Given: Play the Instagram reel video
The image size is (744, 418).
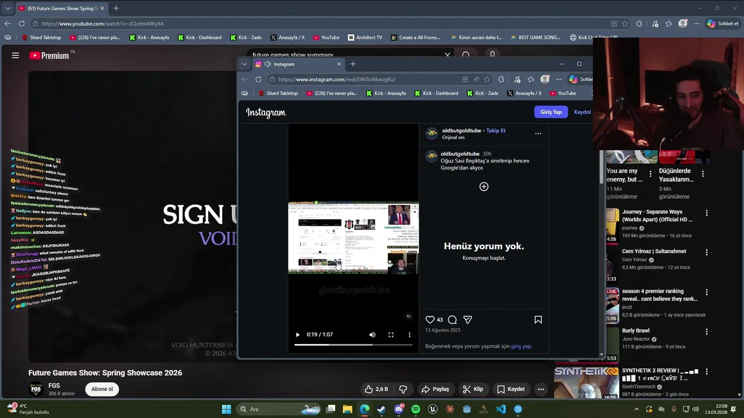Looking at the screenshot, I should 298,335.
